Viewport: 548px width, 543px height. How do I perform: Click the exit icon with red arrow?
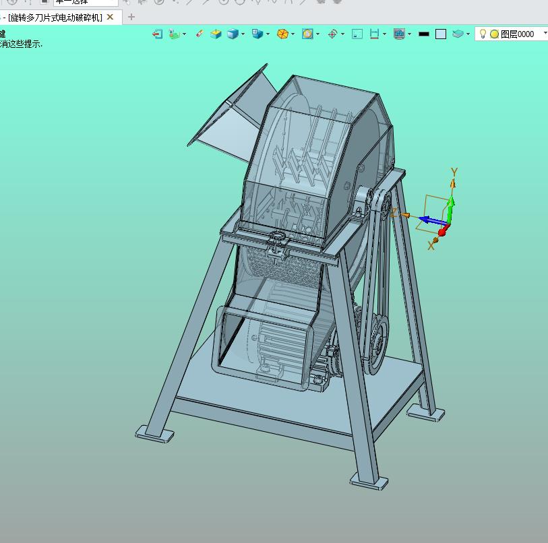click(158, 34)
